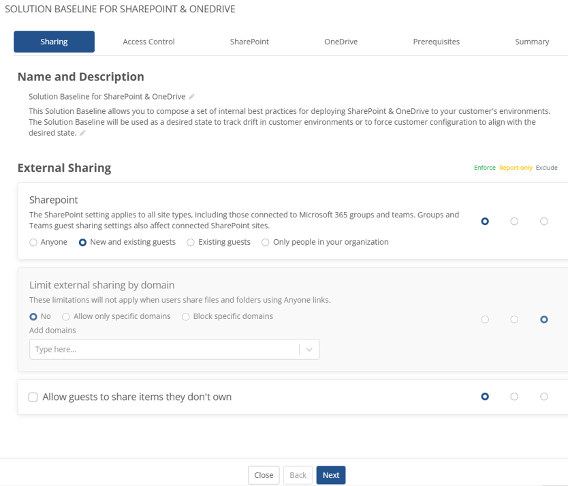Open the Prerequisites tab
The height and width of the screenshot is (486, 568).
point(436,42)
